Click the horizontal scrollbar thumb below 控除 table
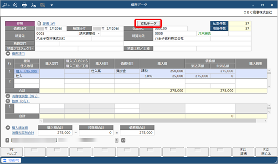The width and height of the screenshot is (278, 164). tap(149, 121)
